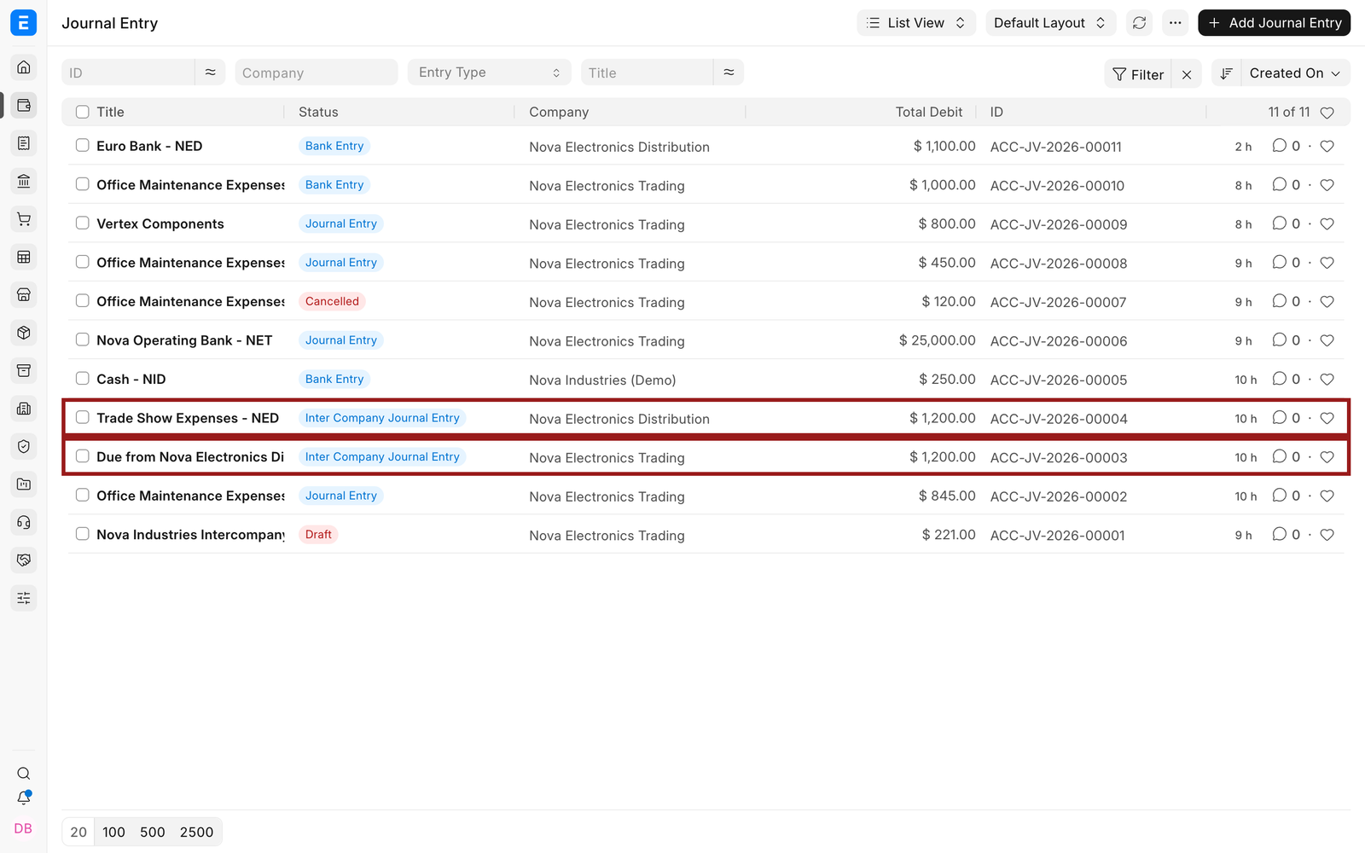Open the Due from Nova Electronics entry

coord(190,457)
